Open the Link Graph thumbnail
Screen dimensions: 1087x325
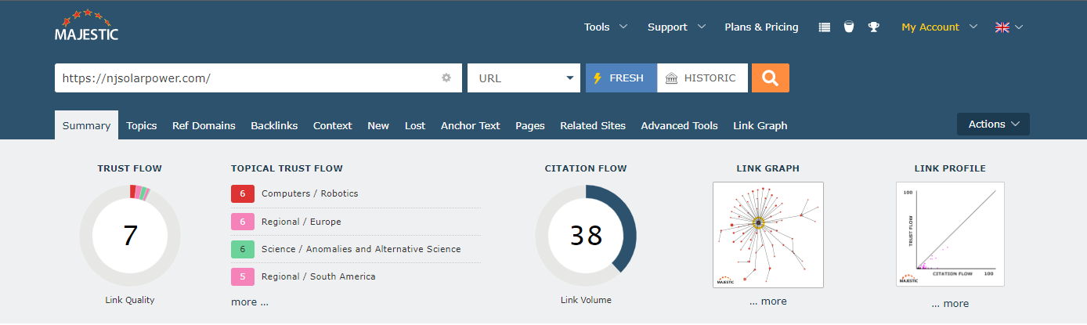point(767,234)
